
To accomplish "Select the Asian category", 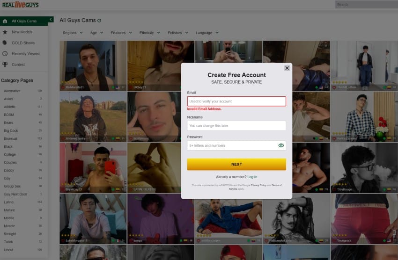I will click(8, 99).
